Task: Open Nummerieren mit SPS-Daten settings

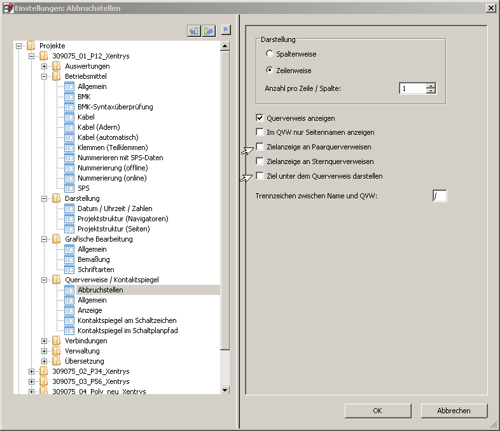Action: (120, 158)
